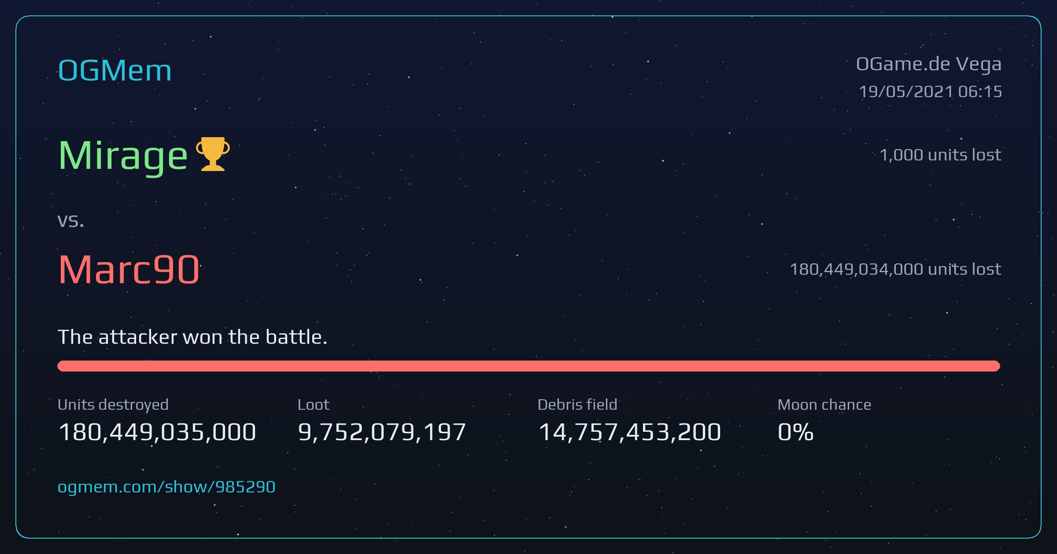Image resolution: width=1057 pixels, height=554 pixels.
Task: Select the attacker name Mirage
Action: click(x=123, y=156)
